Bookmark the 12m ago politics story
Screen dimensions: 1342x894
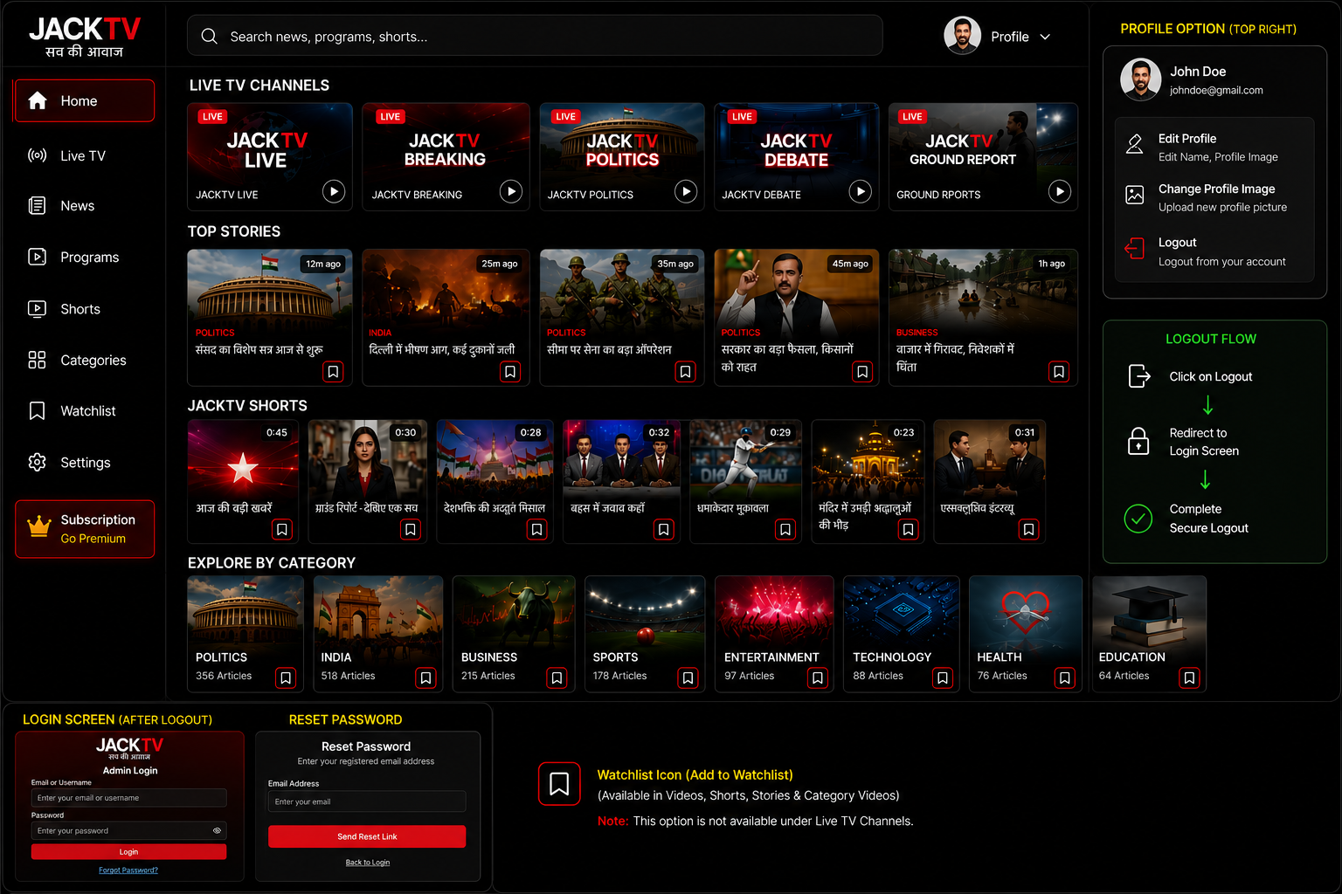point(333,372)
